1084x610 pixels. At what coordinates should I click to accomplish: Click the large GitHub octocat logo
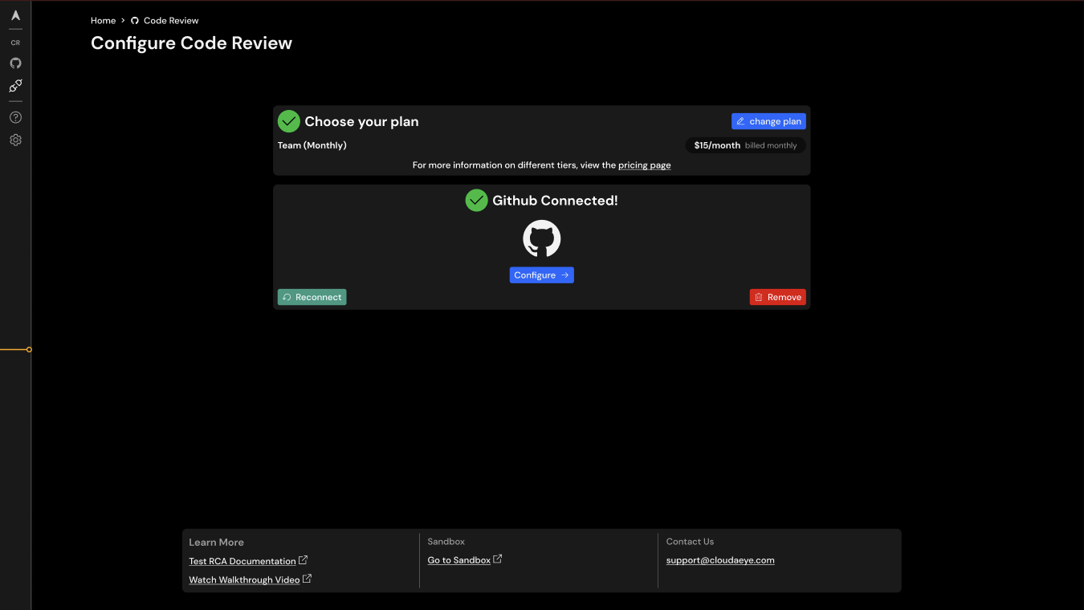[x=542, y=238]
